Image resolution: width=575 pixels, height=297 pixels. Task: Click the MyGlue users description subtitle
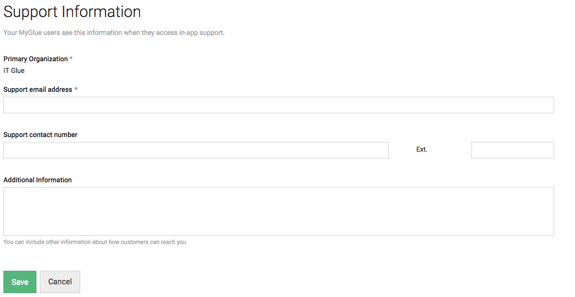pyautogui.click(x=114, y=33)
